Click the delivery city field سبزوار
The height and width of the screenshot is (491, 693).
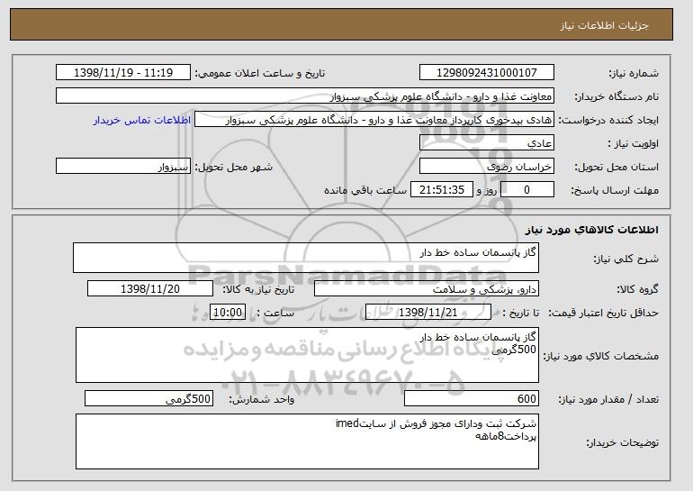point(123,167)
